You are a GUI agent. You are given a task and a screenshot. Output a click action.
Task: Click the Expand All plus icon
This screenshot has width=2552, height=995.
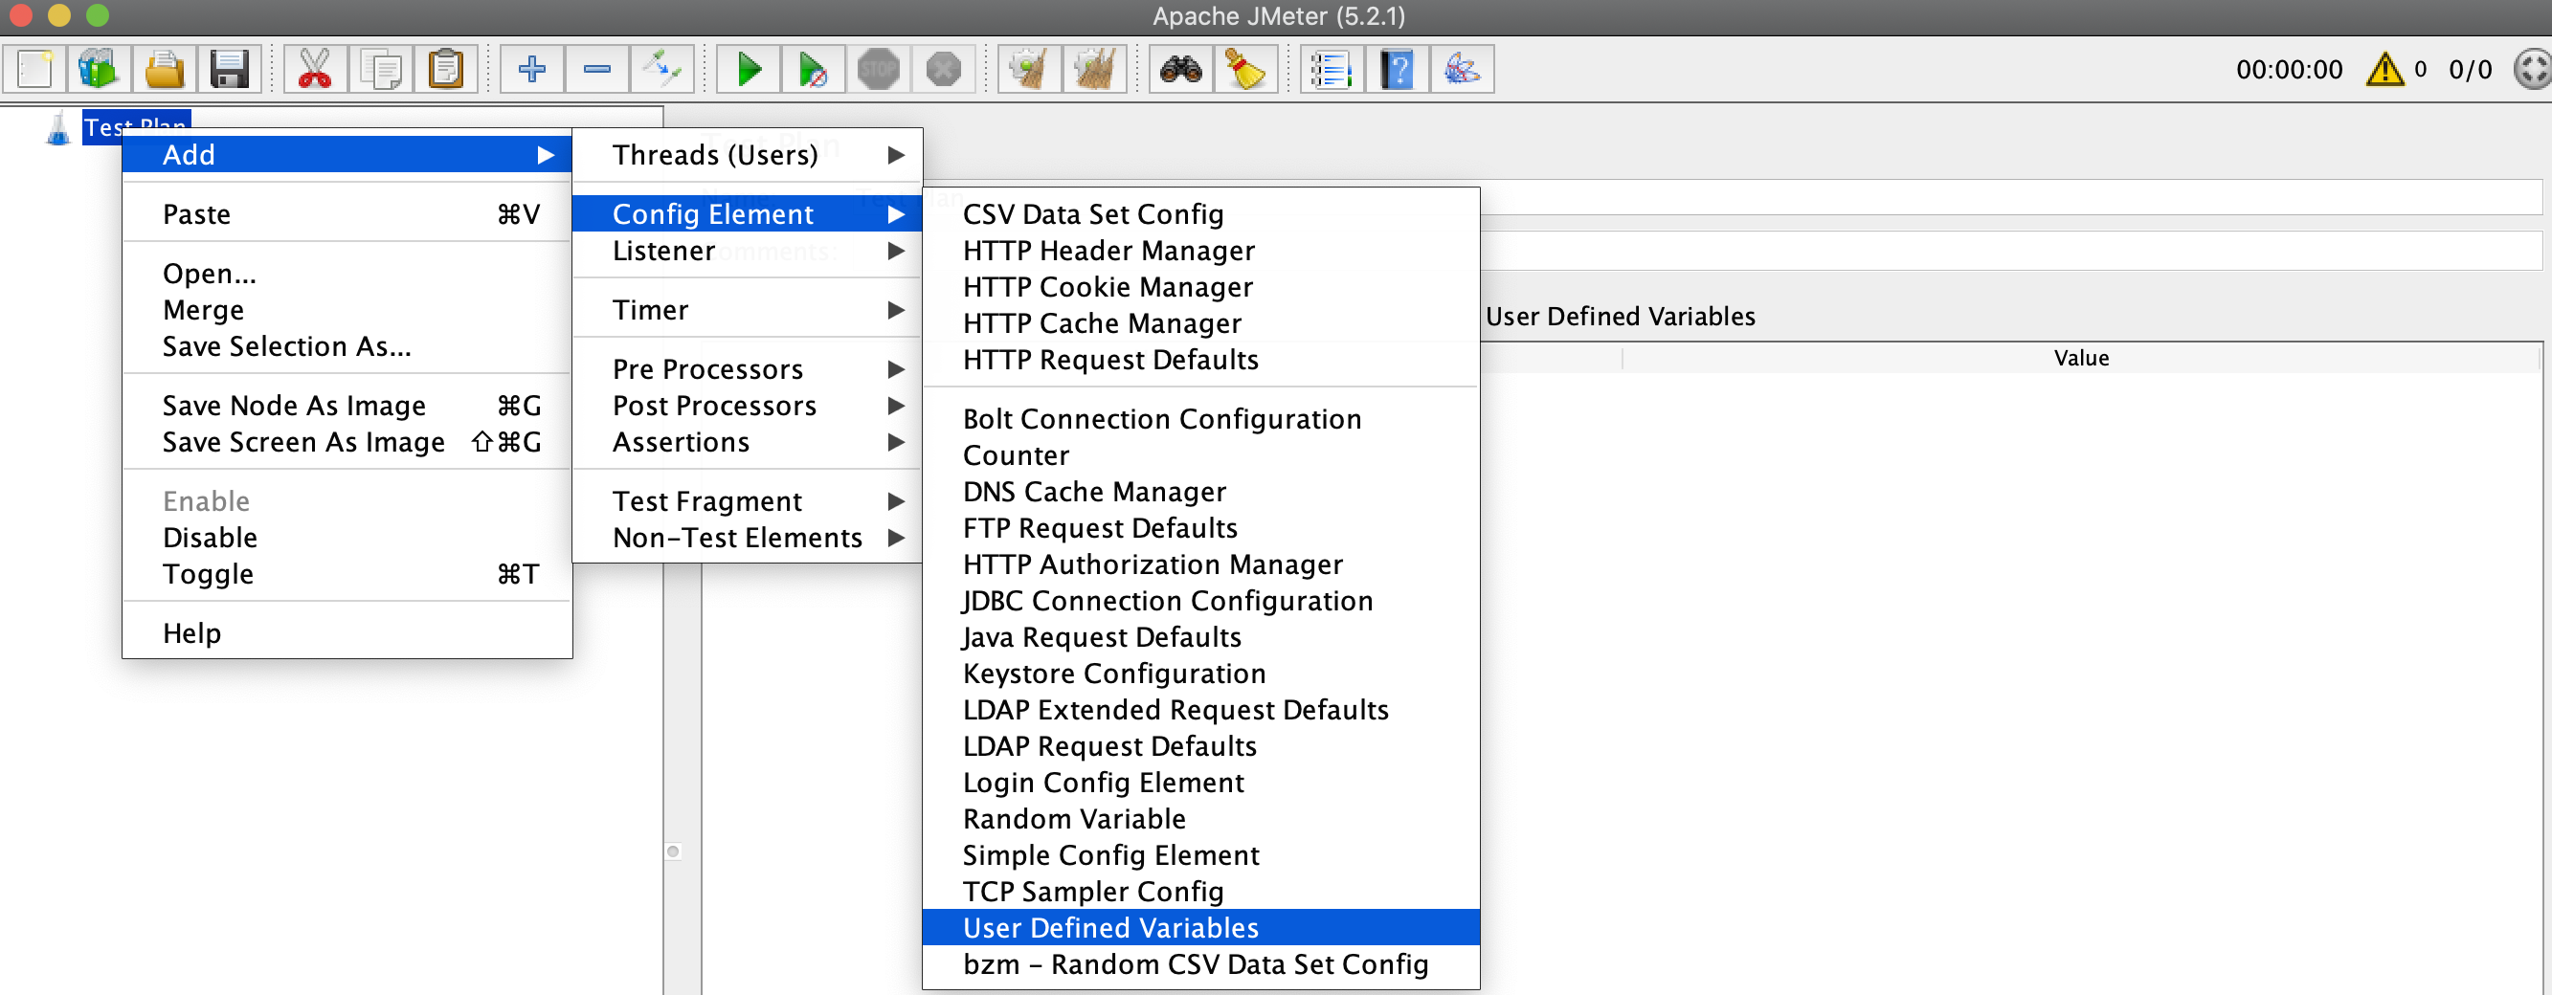tap(532, 69)
